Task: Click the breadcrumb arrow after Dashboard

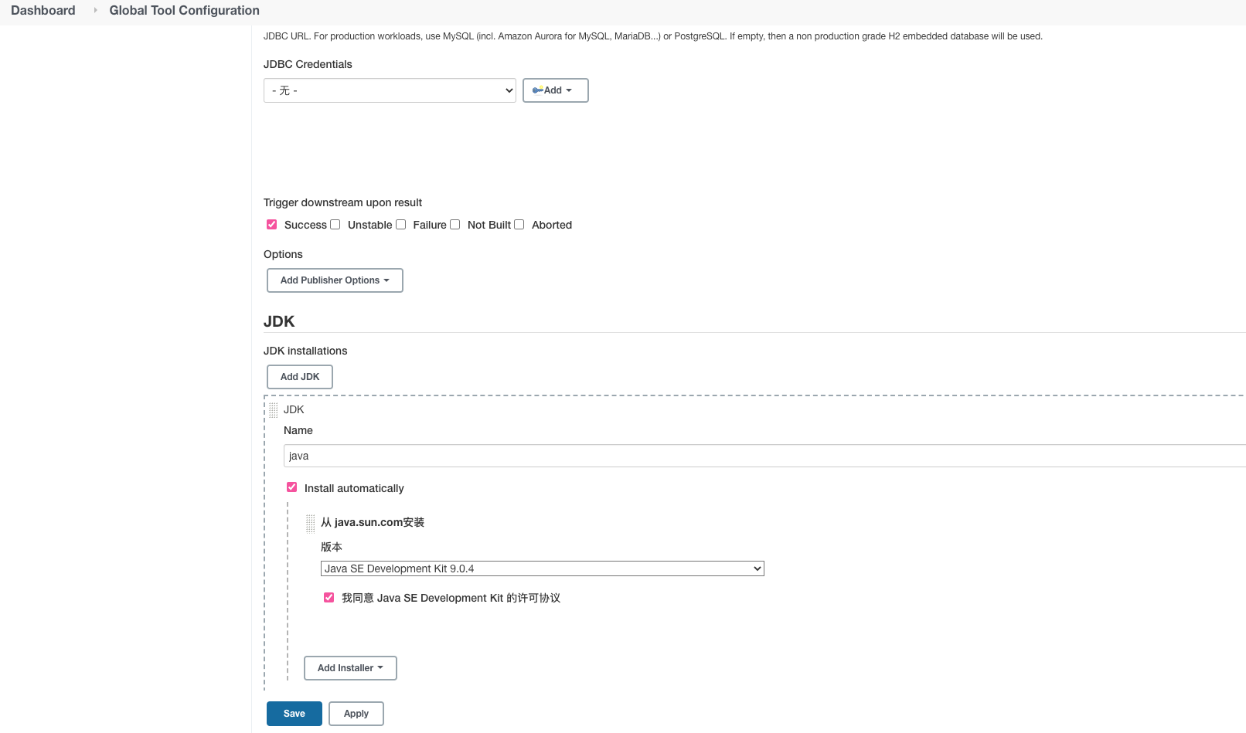Action: click(95, 10)
